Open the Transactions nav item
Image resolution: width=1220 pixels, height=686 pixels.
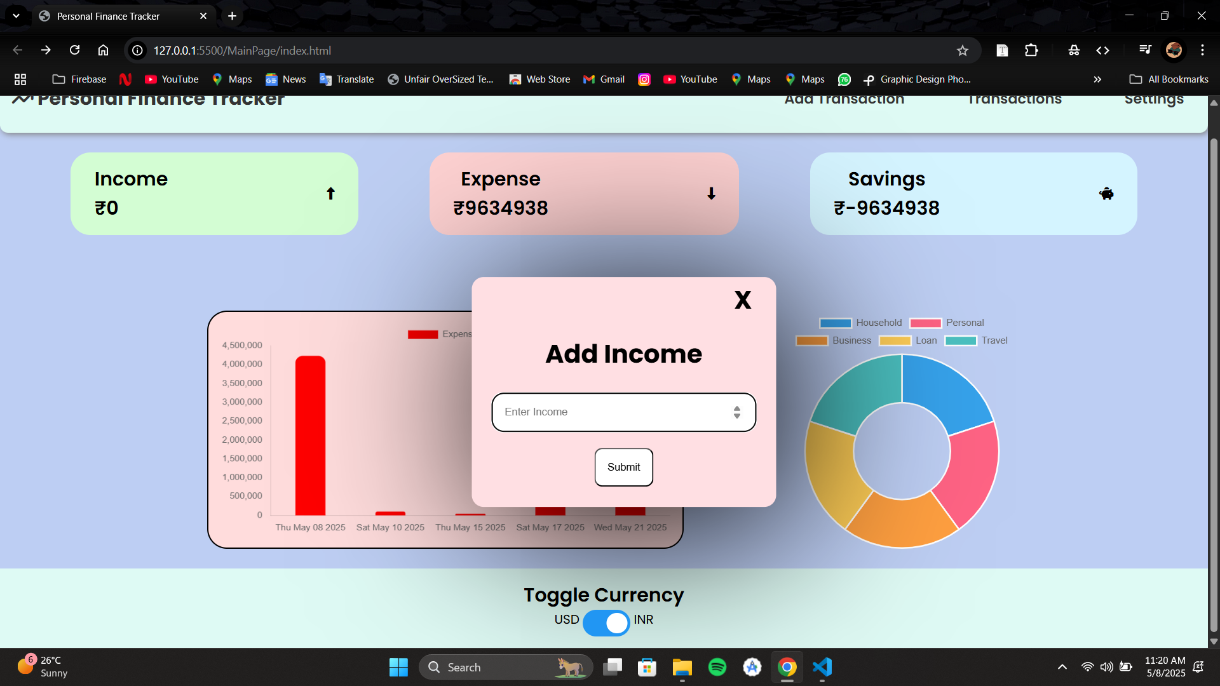1014,100
